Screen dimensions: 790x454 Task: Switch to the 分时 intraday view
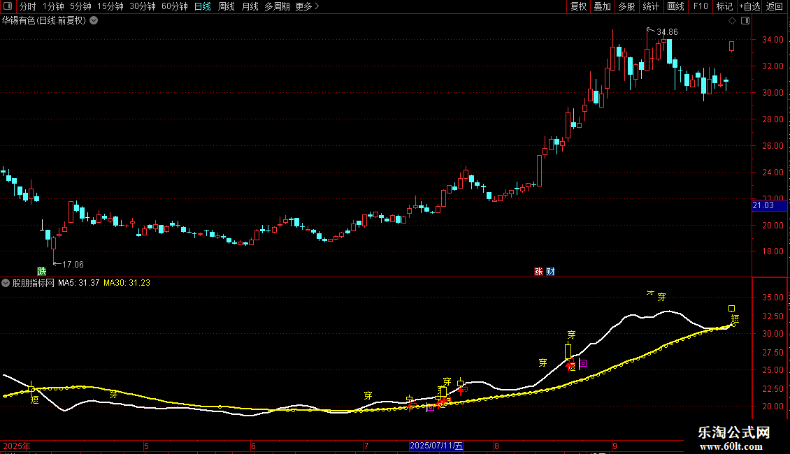tap(28, 6)
